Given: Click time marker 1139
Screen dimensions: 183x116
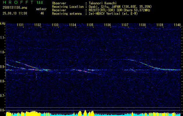Looking at the screenshot, I should (160, 25).
